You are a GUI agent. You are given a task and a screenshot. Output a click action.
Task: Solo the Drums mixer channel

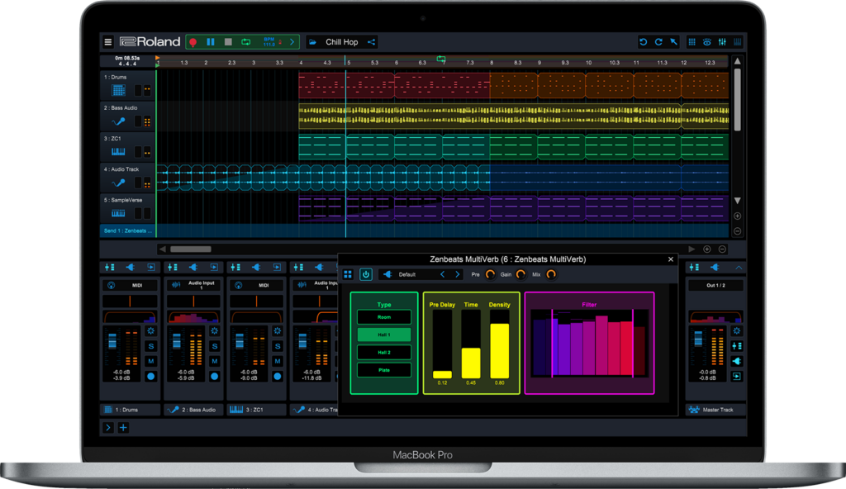point(151,346)
